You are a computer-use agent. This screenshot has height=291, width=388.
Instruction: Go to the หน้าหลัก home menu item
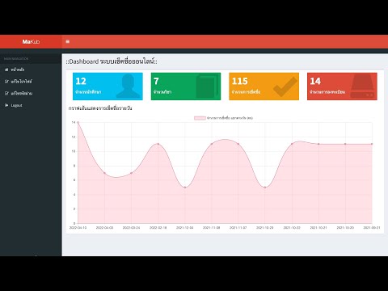coord(15,70)
